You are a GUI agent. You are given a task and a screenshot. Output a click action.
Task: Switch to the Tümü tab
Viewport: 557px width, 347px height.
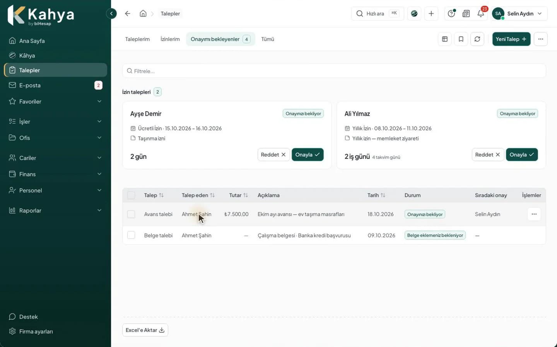pos(268,39)
